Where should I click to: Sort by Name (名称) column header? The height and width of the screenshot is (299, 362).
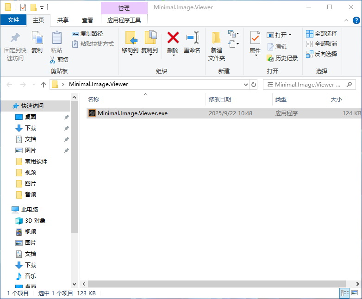[145, 100]
